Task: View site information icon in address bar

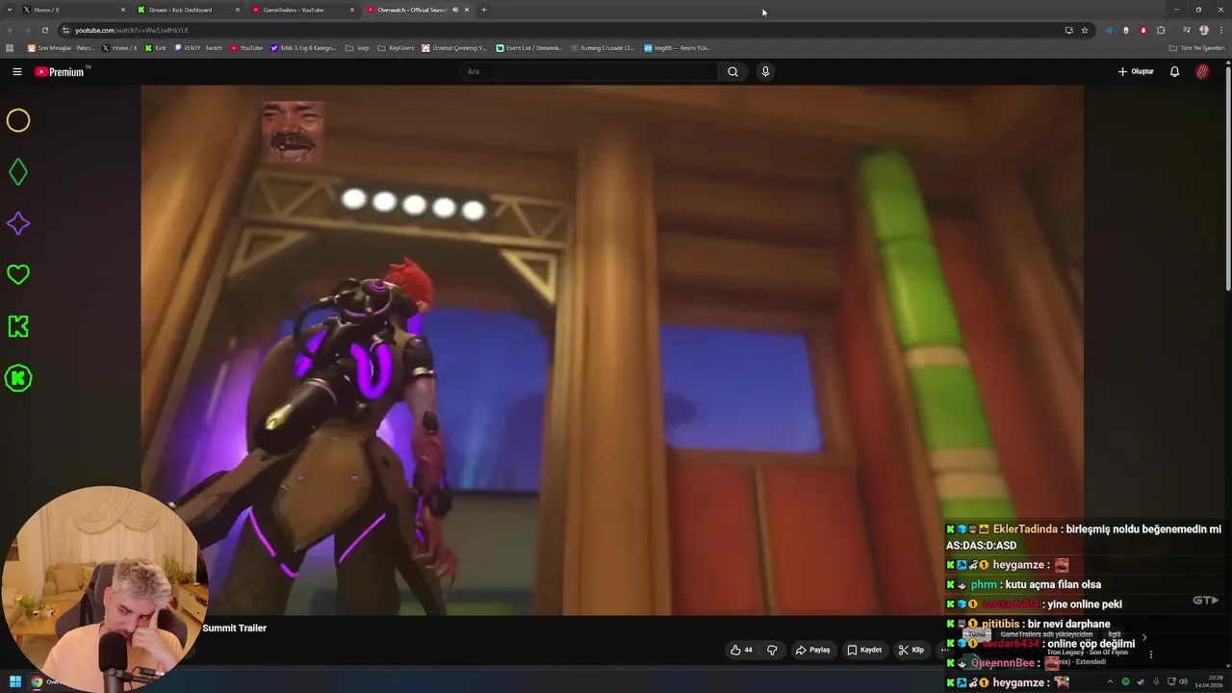Action: 65,30
